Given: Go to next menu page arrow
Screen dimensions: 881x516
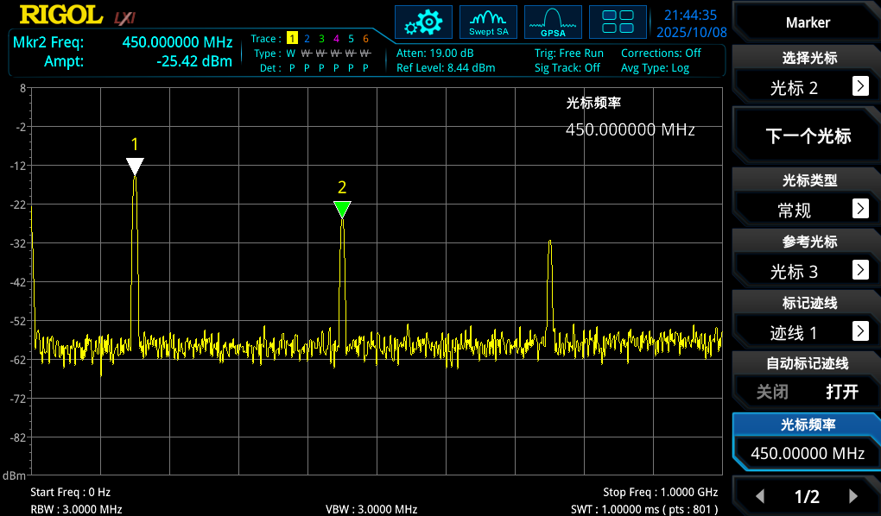Looking at the screenshot, I should [853, 496].
